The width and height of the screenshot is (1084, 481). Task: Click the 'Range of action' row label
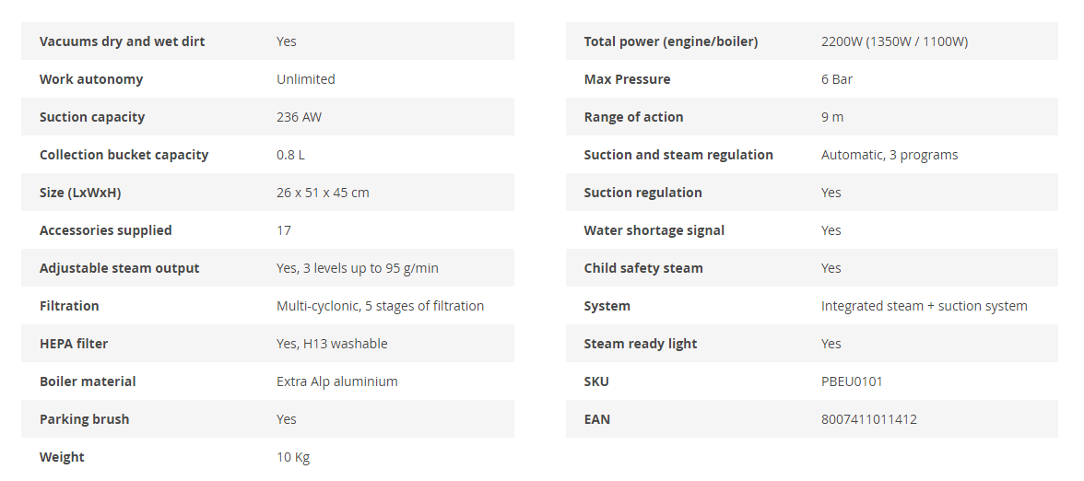click(633, 117)
